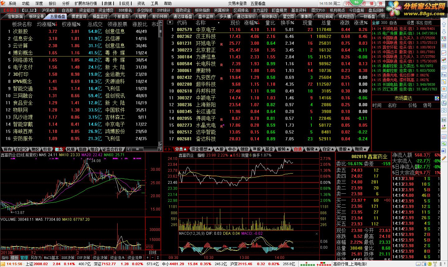Select stock row 002579 中京电子

point(269,29)
